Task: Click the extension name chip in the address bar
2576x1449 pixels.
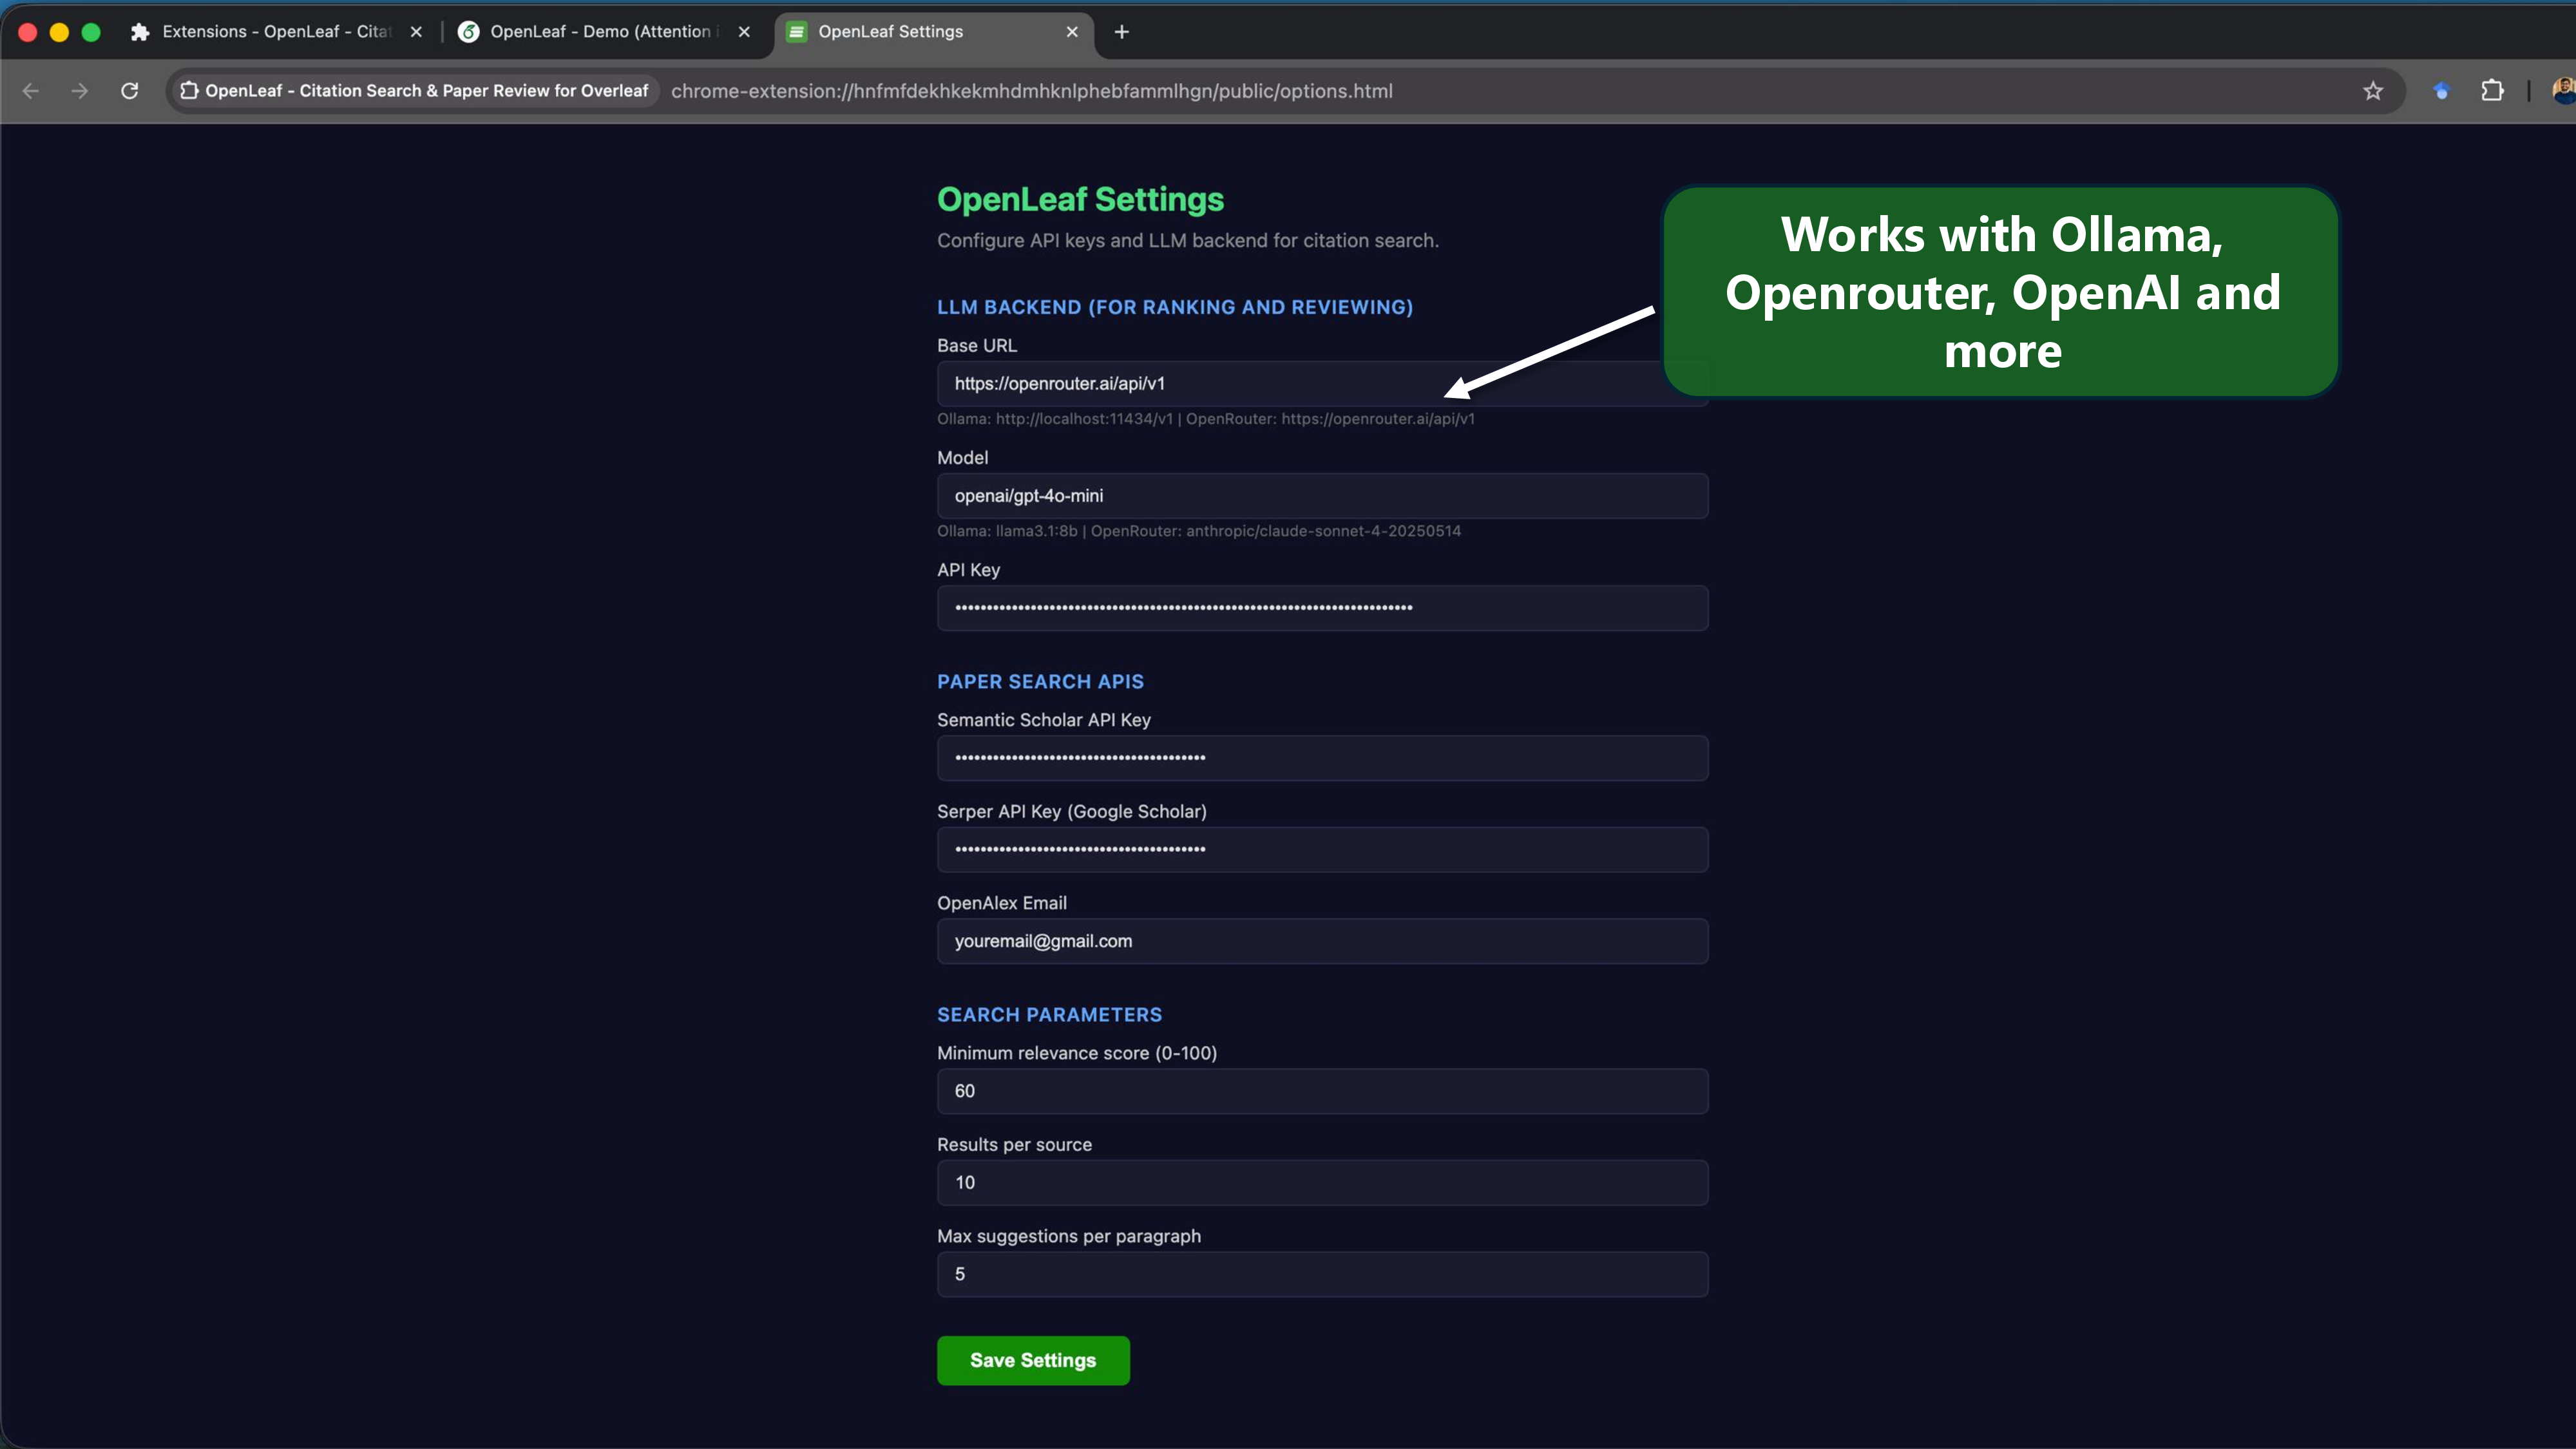Action: pyautogui.click(x=414, y=91)
